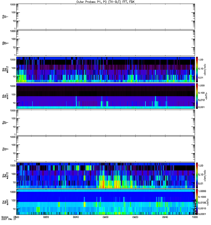
Task: Click the thc scm1 nT color bar
Action: click(197, 202)
